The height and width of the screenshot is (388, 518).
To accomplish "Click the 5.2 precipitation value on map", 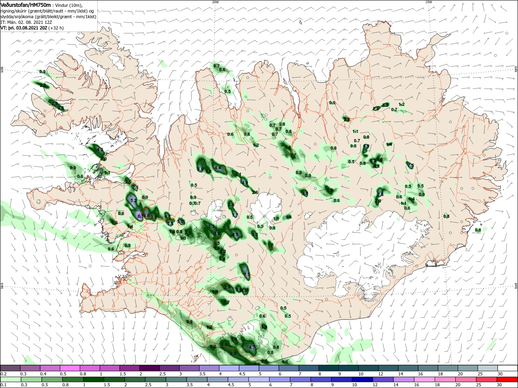I will pos(134,200).
